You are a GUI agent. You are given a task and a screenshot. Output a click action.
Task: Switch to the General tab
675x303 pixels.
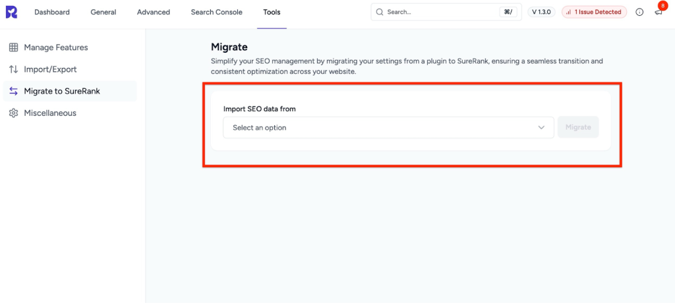(x=103, y=12)
